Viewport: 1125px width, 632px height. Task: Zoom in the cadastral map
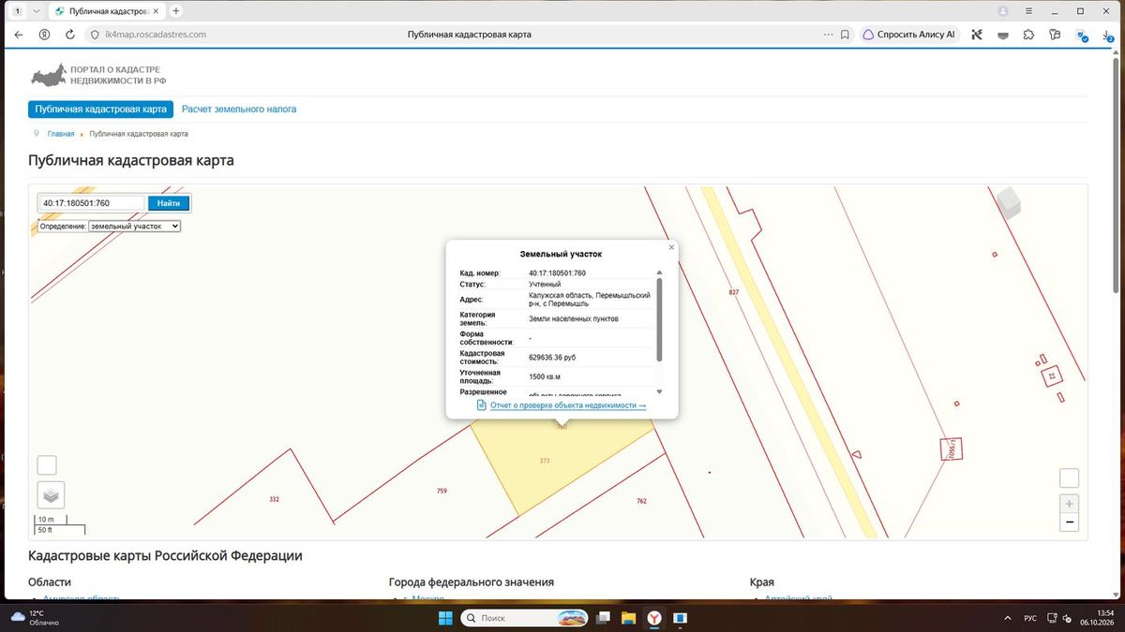[1069, 504]
